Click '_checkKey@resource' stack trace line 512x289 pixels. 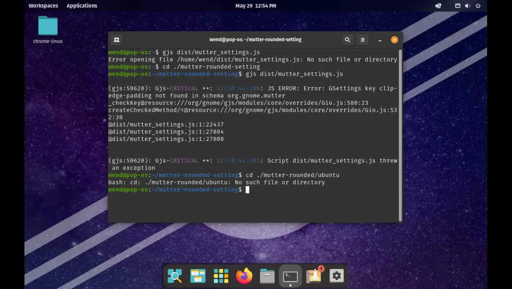[x=238, y=103]
